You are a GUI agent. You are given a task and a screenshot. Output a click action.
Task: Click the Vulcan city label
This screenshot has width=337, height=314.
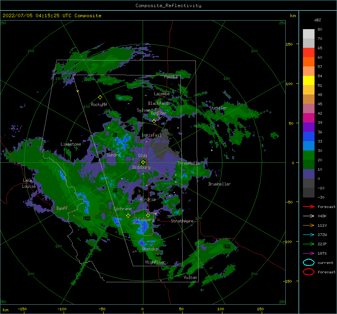click(x=190, y=277)
